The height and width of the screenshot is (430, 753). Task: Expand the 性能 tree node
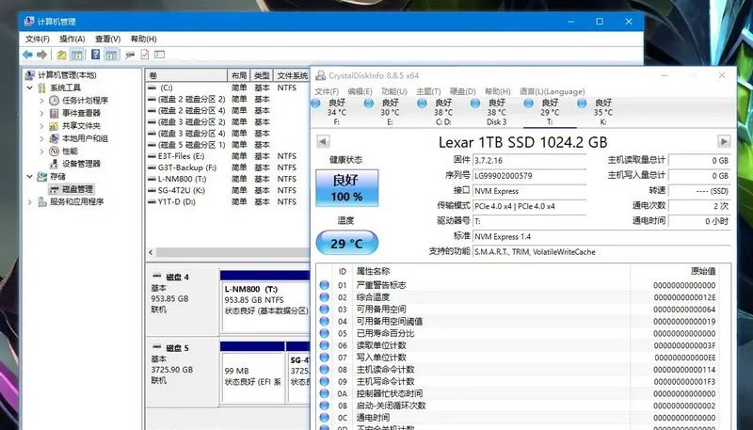tap(41, 151)
